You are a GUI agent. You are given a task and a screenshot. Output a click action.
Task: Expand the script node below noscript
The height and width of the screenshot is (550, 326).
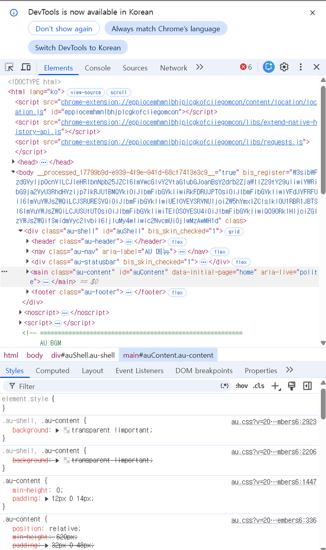pos(21,322)
